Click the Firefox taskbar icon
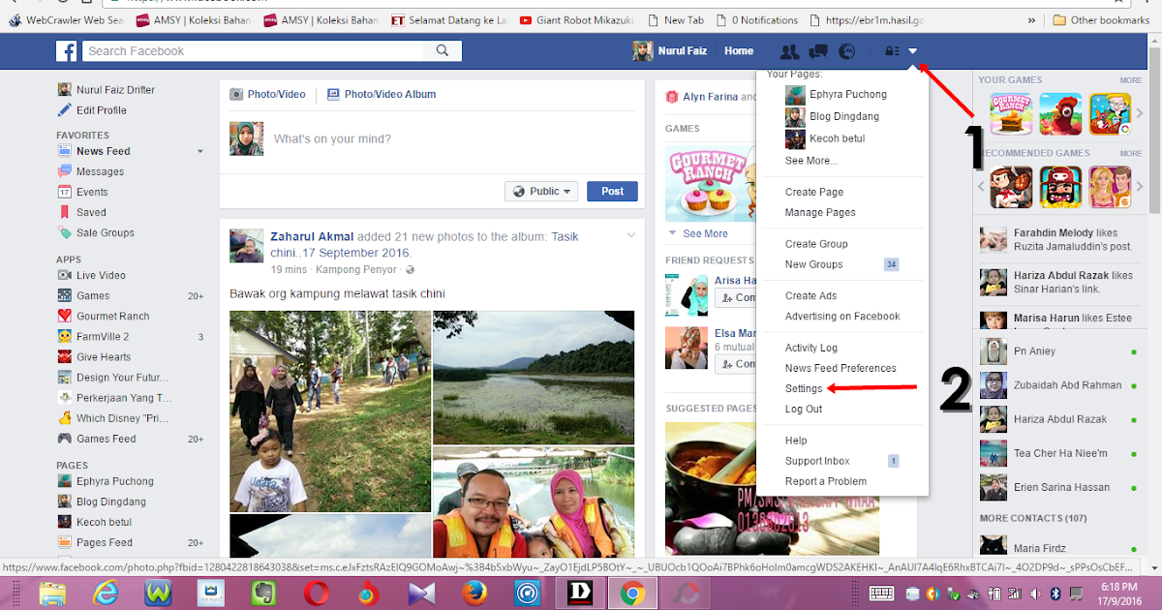 click(x=473, y=593)
